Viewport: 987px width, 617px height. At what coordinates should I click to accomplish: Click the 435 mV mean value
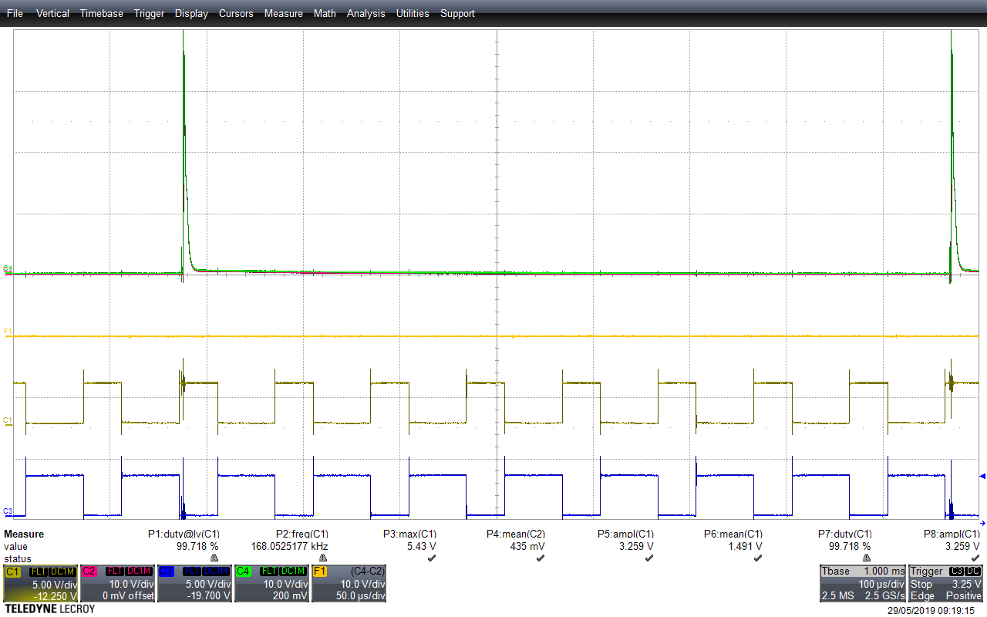tap(528, 545)
